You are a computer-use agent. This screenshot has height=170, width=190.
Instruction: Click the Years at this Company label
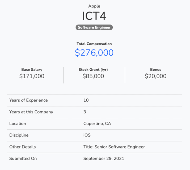point(31,112)
